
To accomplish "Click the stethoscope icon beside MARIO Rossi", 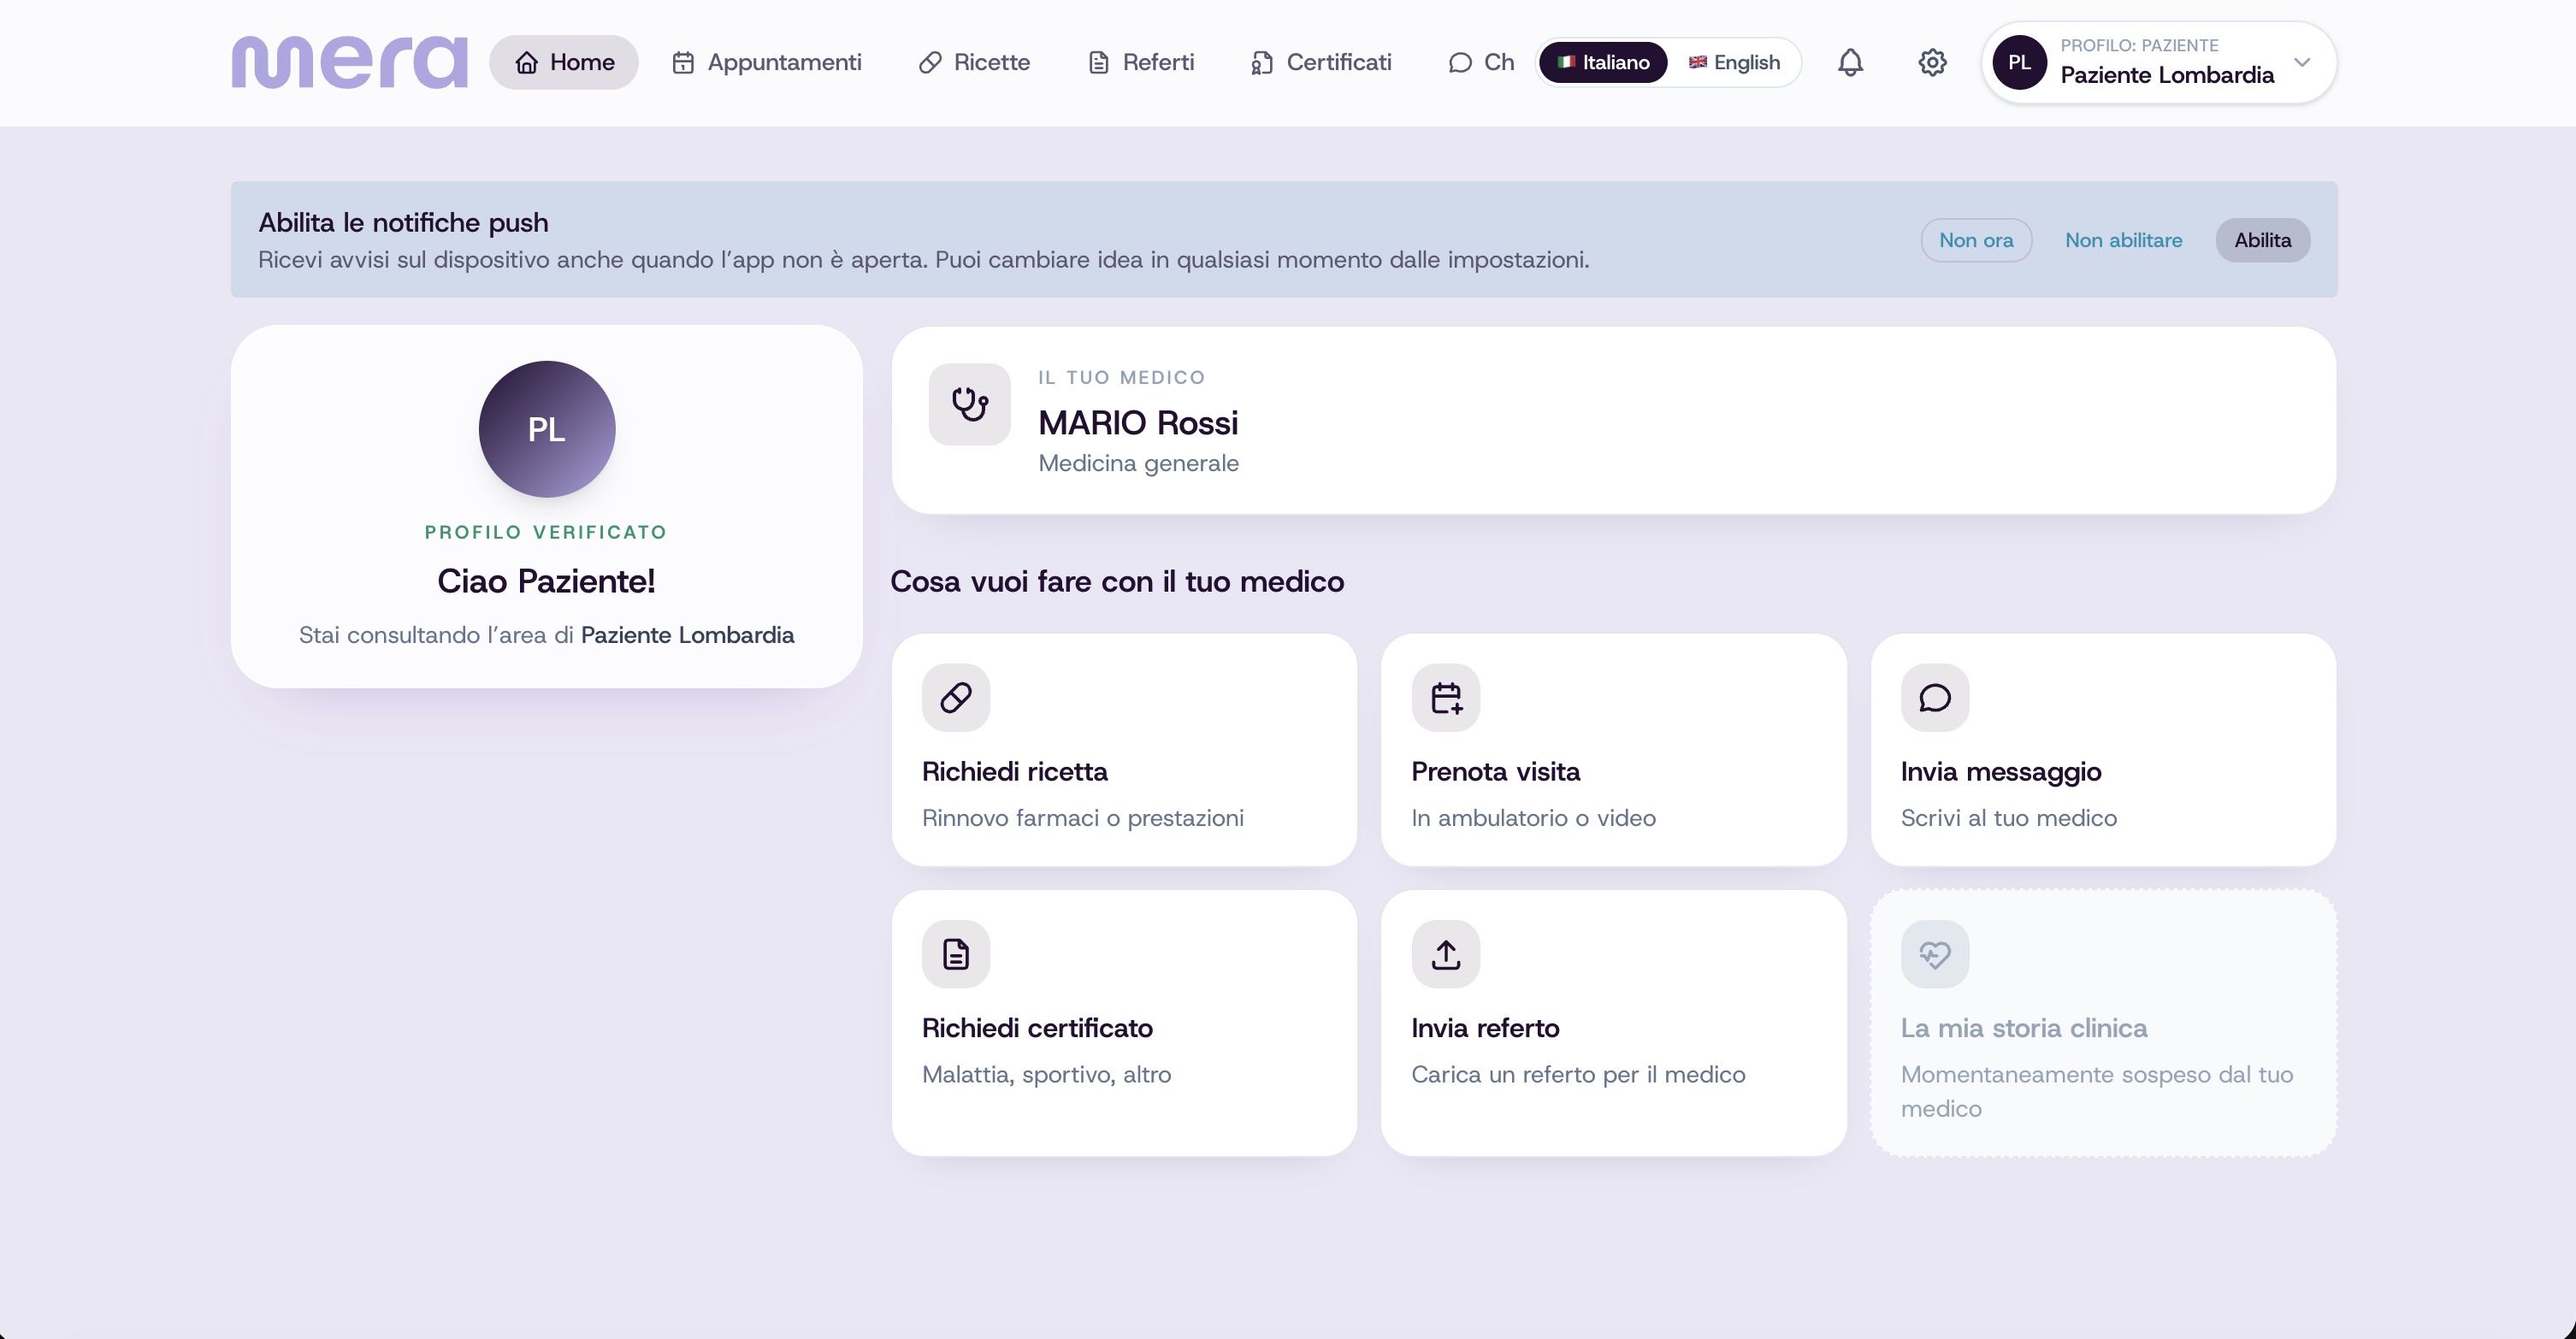I will click(x=969, y=404).
